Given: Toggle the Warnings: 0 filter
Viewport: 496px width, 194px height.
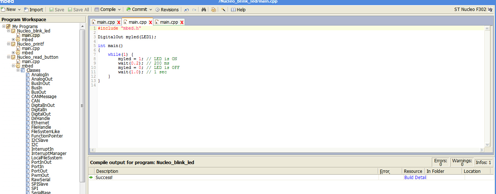Looking at the screenshot, I should pos(462,162).
